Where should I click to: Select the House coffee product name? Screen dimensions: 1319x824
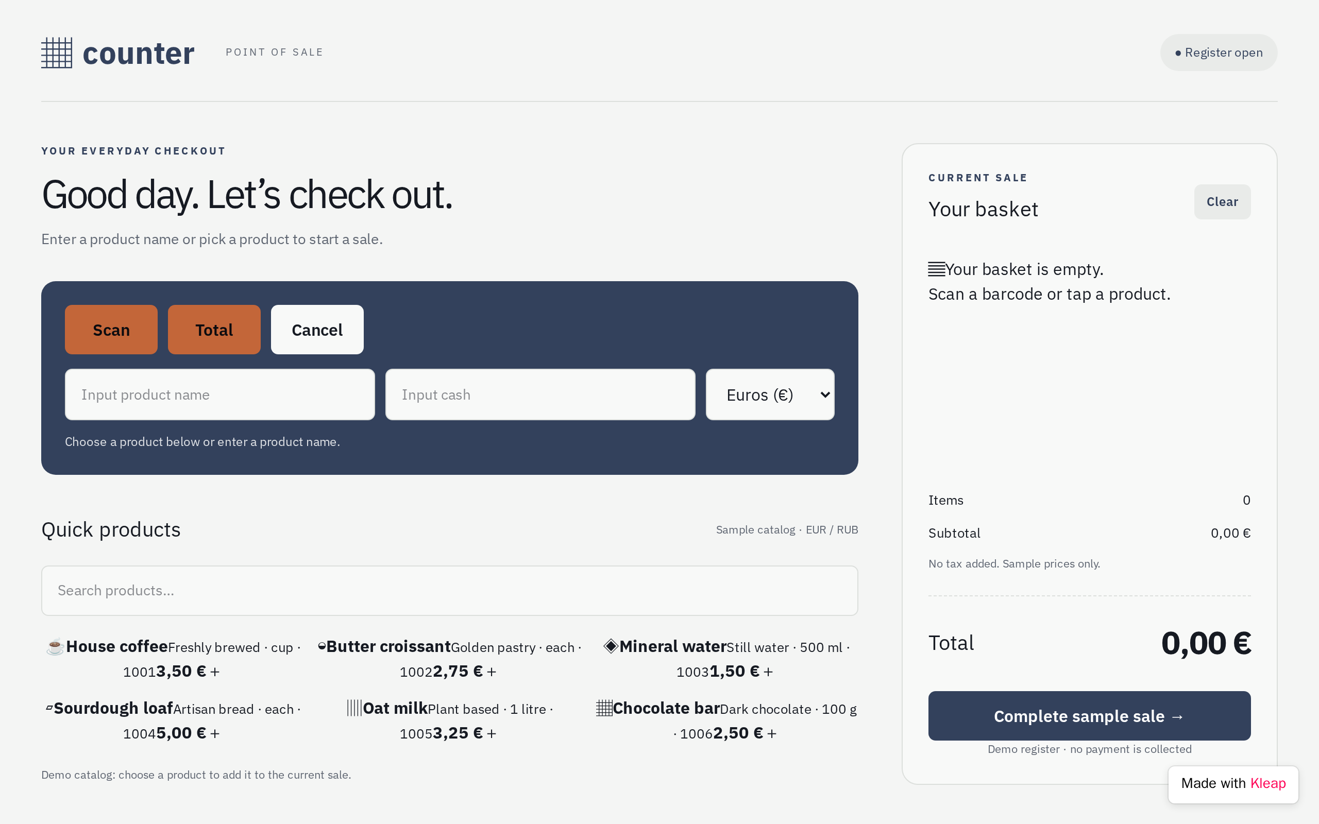coord(117,646)
